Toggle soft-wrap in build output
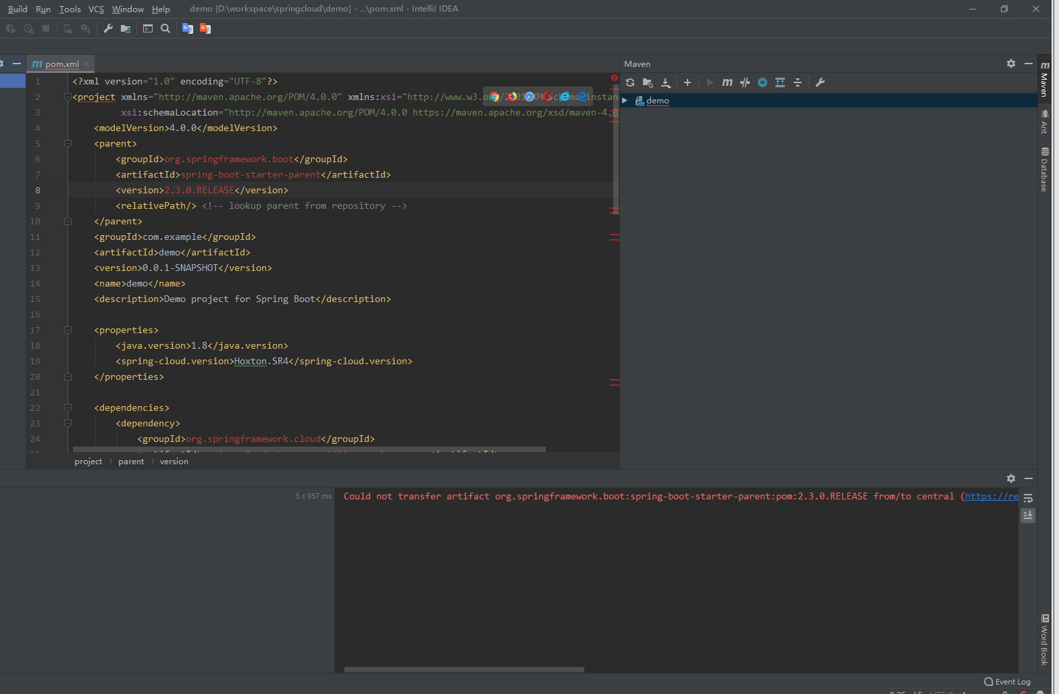Image resolution: width=1059 pixels, height=694 pixels. (1028, 498)
